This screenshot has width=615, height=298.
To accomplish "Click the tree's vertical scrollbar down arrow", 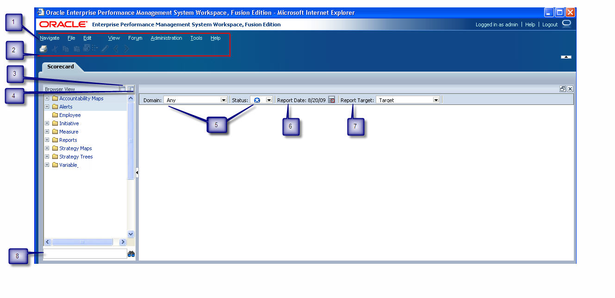I will click(130, 234).
